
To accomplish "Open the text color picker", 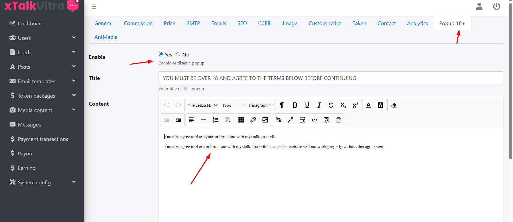I will point(368,105).
